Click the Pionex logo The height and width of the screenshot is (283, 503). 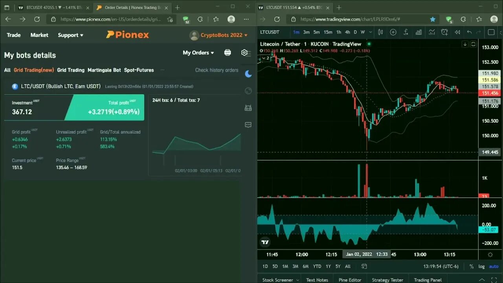128,35
